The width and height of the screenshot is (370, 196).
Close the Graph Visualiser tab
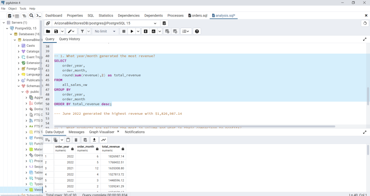[118, 132]
